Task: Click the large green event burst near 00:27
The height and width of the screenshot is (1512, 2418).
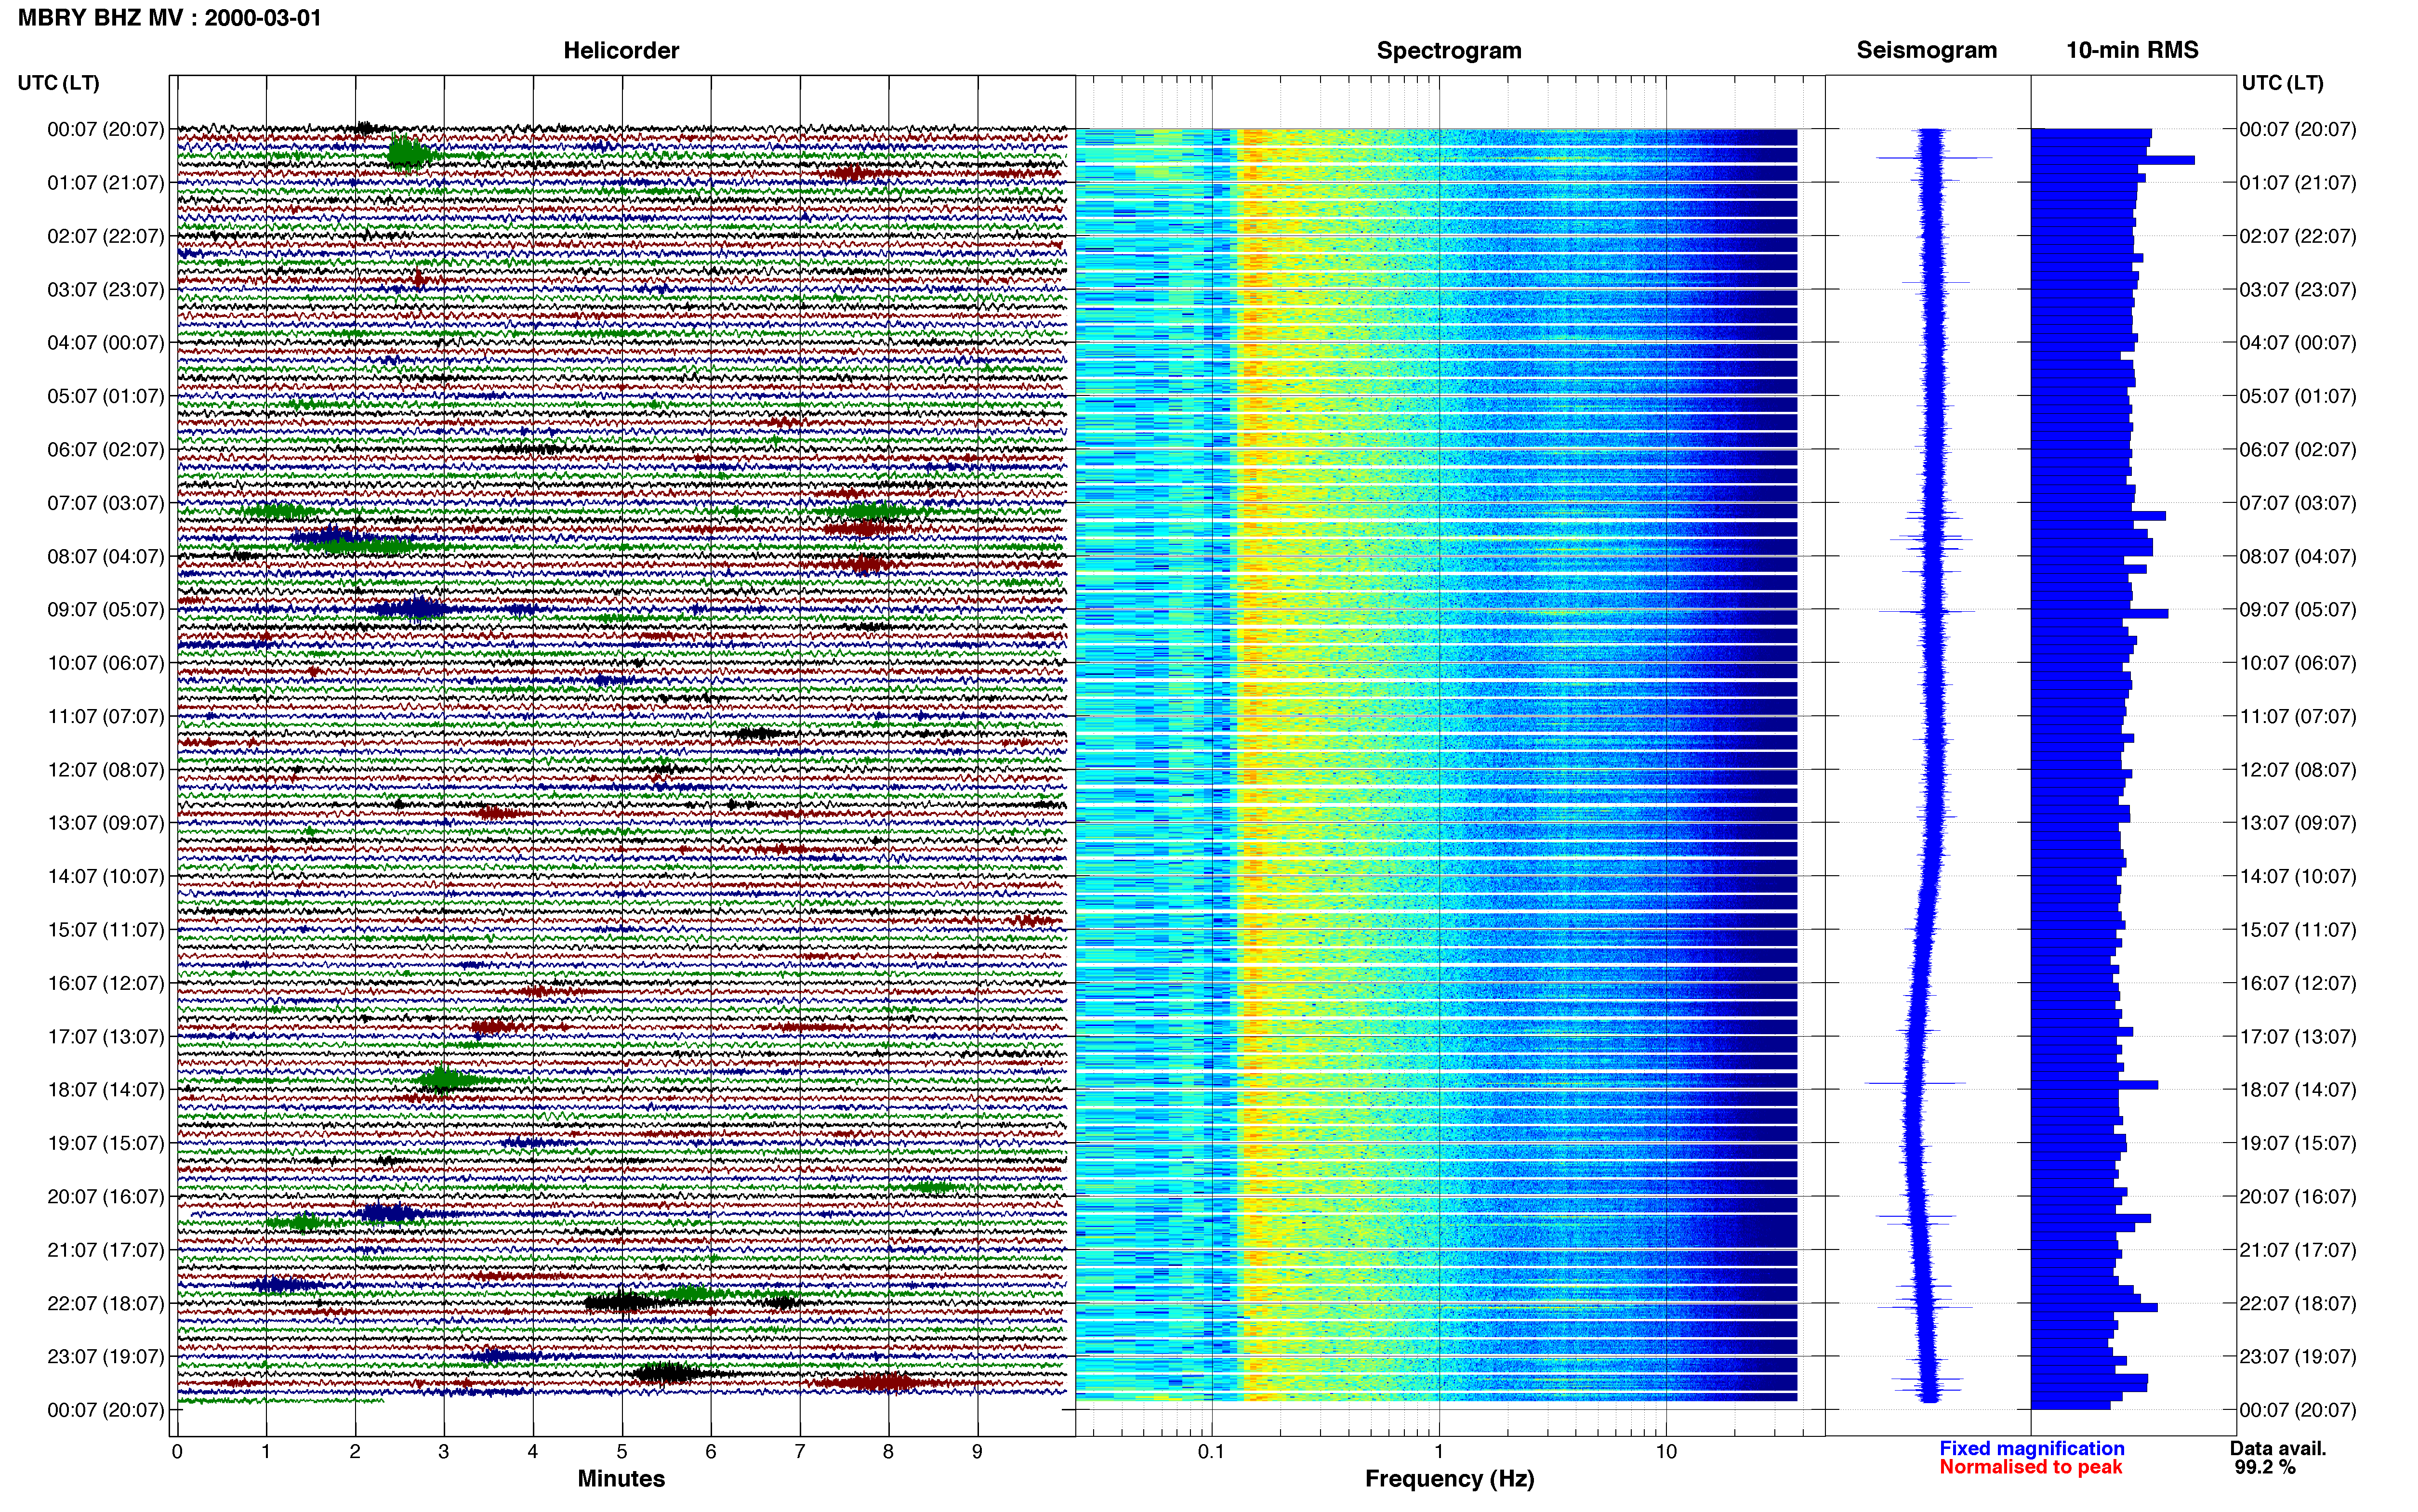Action: coord(408,154)
